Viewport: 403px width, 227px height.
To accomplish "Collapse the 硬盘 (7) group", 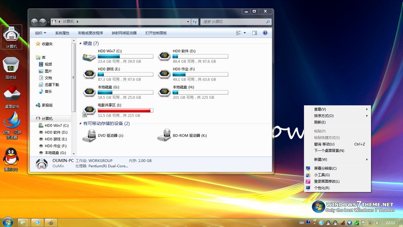I will pos(81,43).
